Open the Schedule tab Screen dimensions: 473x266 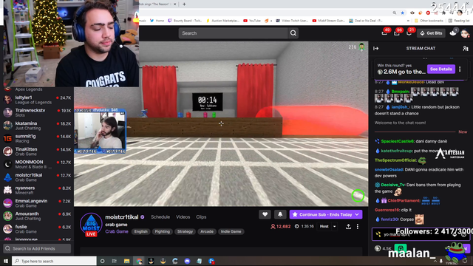tap(160, 216)
